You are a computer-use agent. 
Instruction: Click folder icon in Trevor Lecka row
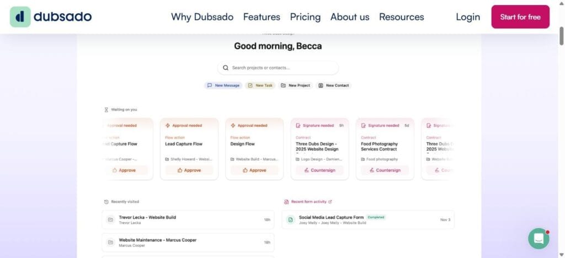tap(110, 219)
